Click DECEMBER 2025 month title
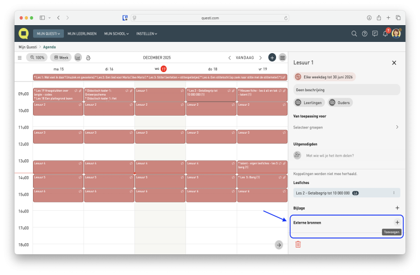 pyautogui.click(x=157, y=58)
